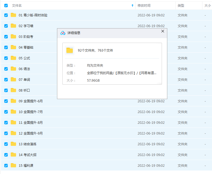Click the 92个文件夹、763个文件 summary text
This screenshot has width=212, height=174.
pos(96,50)
